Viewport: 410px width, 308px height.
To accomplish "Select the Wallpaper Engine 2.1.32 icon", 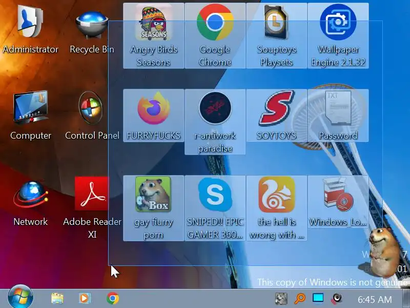I will point(338,35).
